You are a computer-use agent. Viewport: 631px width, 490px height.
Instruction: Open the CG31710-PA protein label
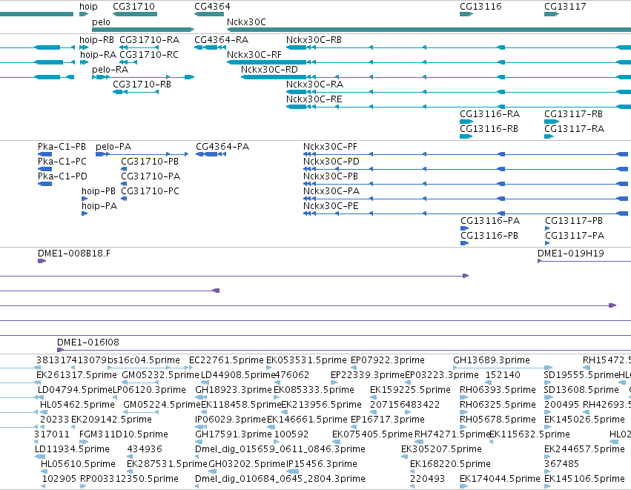[x=151, y=176]
